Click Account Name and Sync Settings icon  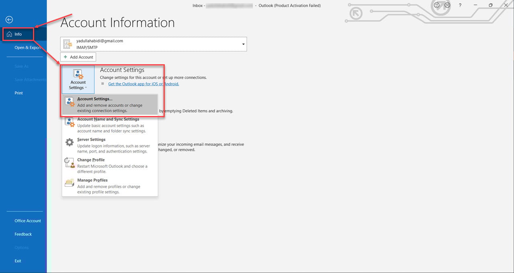[x=70, y=122]
